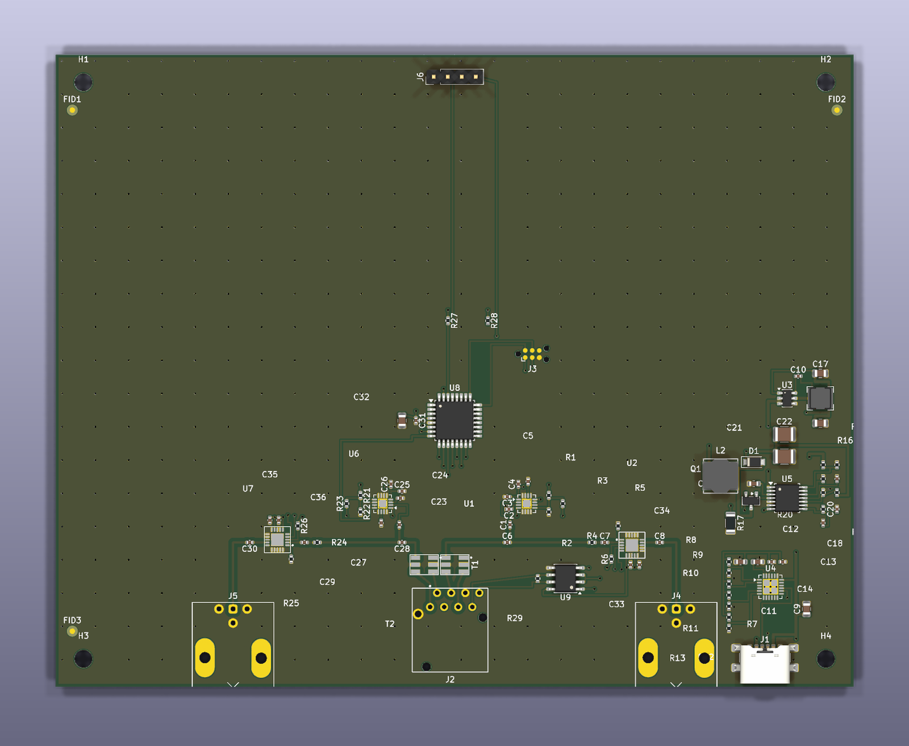Screen dimensions: 909x746
Task: Click the R24 silkscreen label
Action: [339, 543]
